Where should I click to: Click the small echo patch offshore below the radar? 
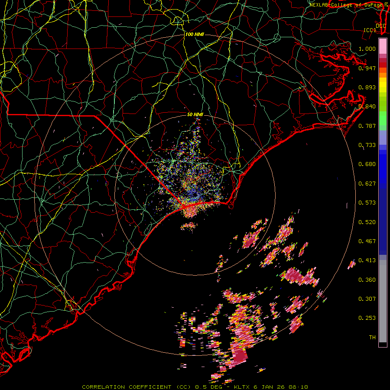click(189, 226)
